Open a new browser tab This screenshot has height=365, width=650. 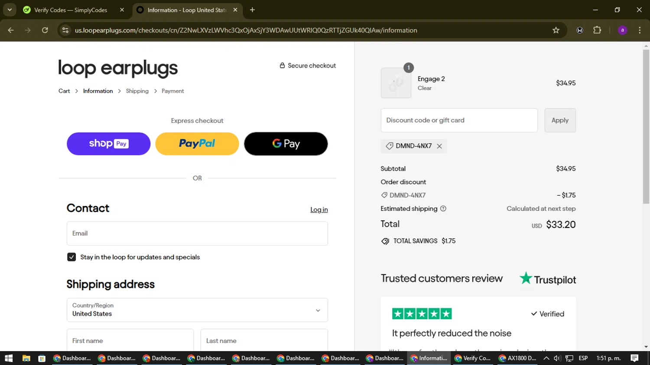(x=252, y=10)
